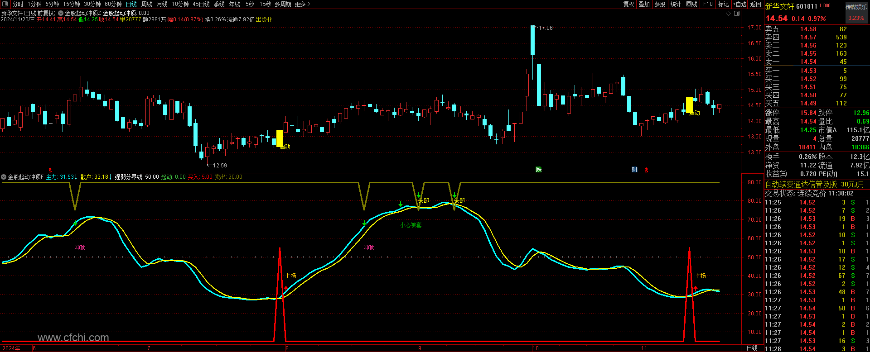Click the 标记 mark button

click(724, 4)
